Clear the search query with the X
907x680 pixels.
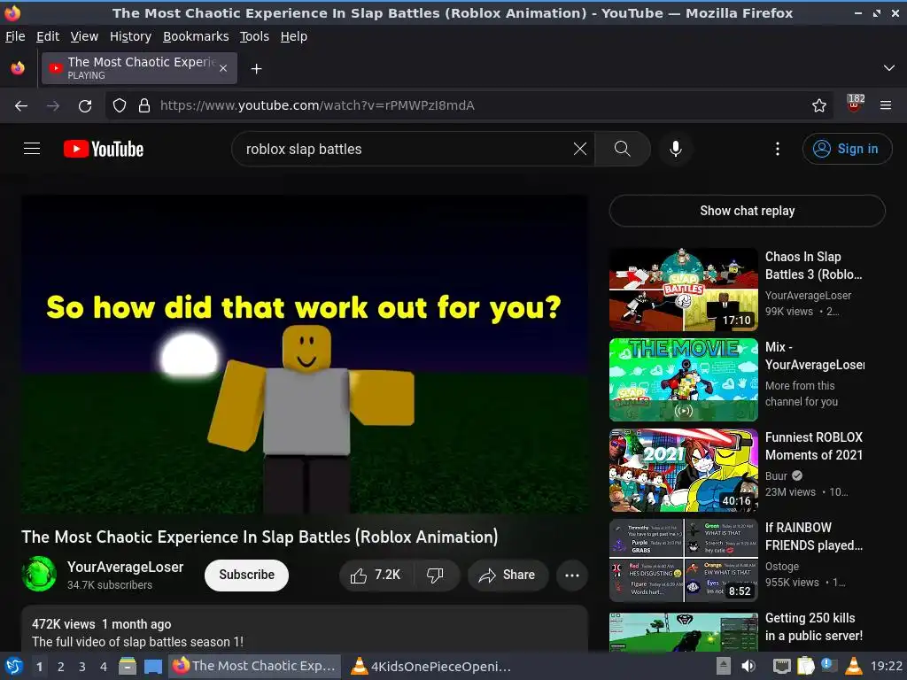click(x=579, y=149)
